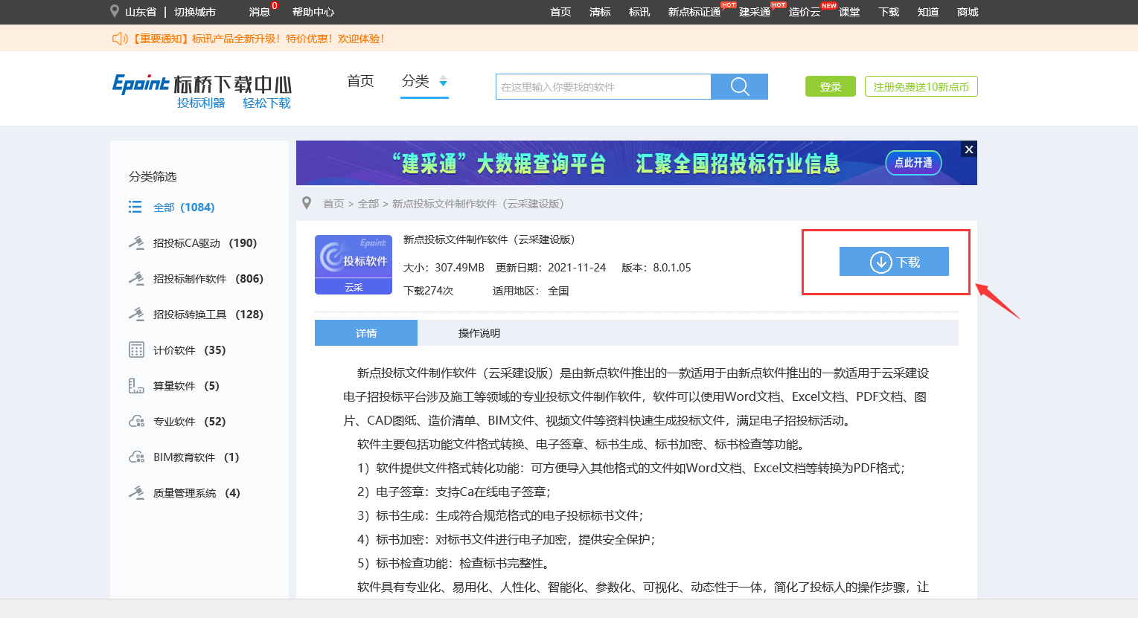Image resolution: width=1138 pixels, height=618 pixels.
Task: Click the 全部 list icon in sidebar
Action: click(x=135, y=207)
